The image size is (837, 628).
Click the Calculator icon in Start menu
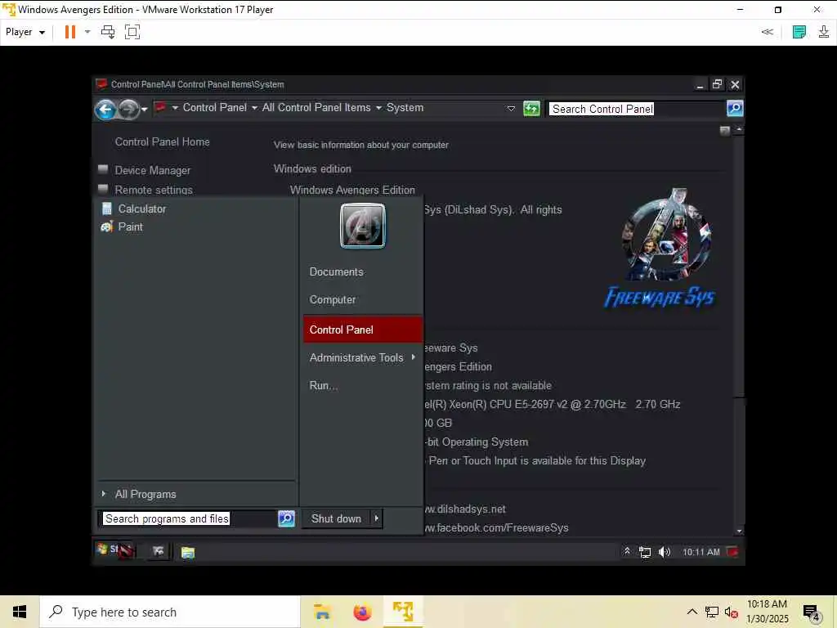coord(107,209)
